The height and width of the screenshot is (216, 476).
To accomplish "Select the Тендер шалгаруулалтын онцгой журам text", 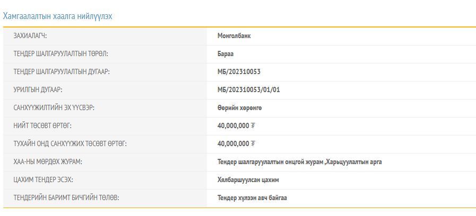I will click(x=270, y=162).
